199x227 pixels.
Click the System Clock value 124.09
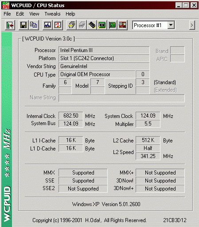pyautogui.click(x=148, y=116)
